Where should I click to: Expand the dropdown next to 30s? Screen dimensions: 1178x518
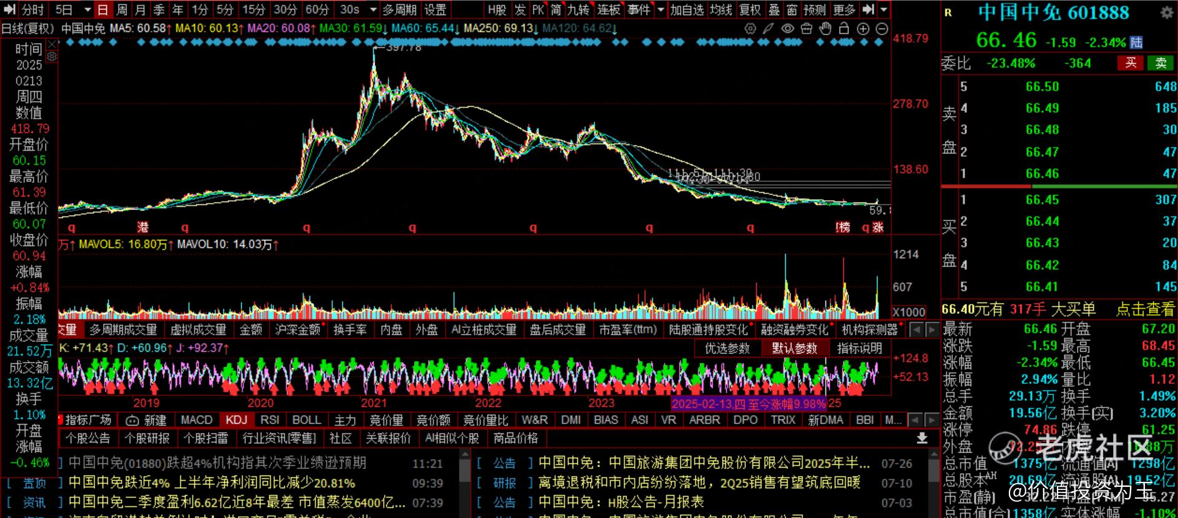point(373,10)
